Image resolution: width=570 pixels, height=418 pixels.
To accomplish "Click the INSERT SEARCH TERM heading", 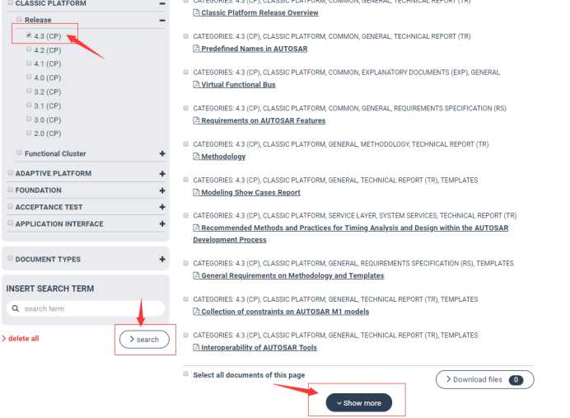I will tap(50, 289).
